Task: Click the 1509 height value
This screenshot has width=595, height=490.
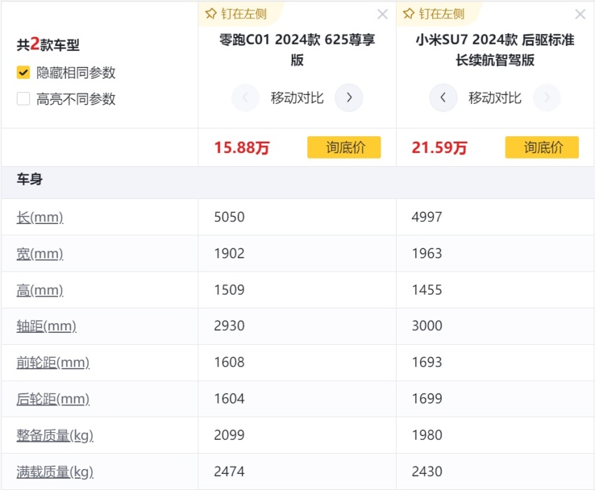Action: (229, 290)
